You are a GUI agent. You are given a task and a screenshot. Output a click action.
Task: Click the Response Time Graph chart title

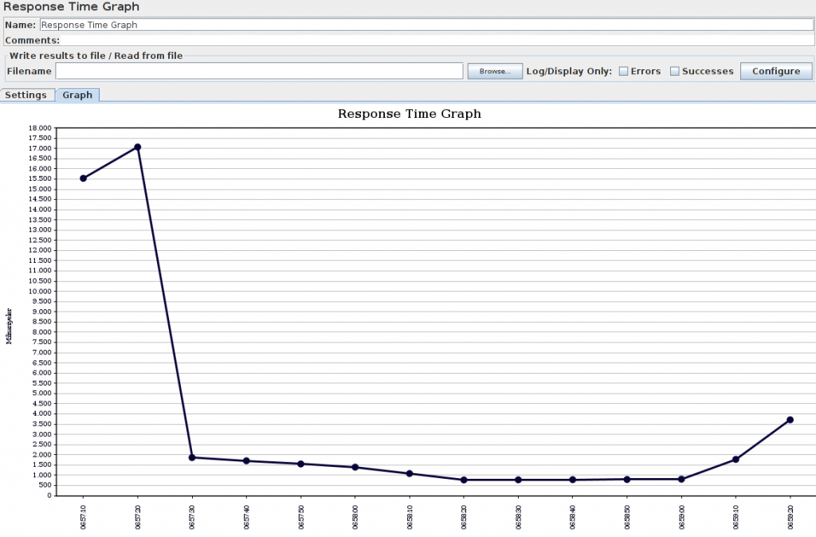click(x=409, y=114)
